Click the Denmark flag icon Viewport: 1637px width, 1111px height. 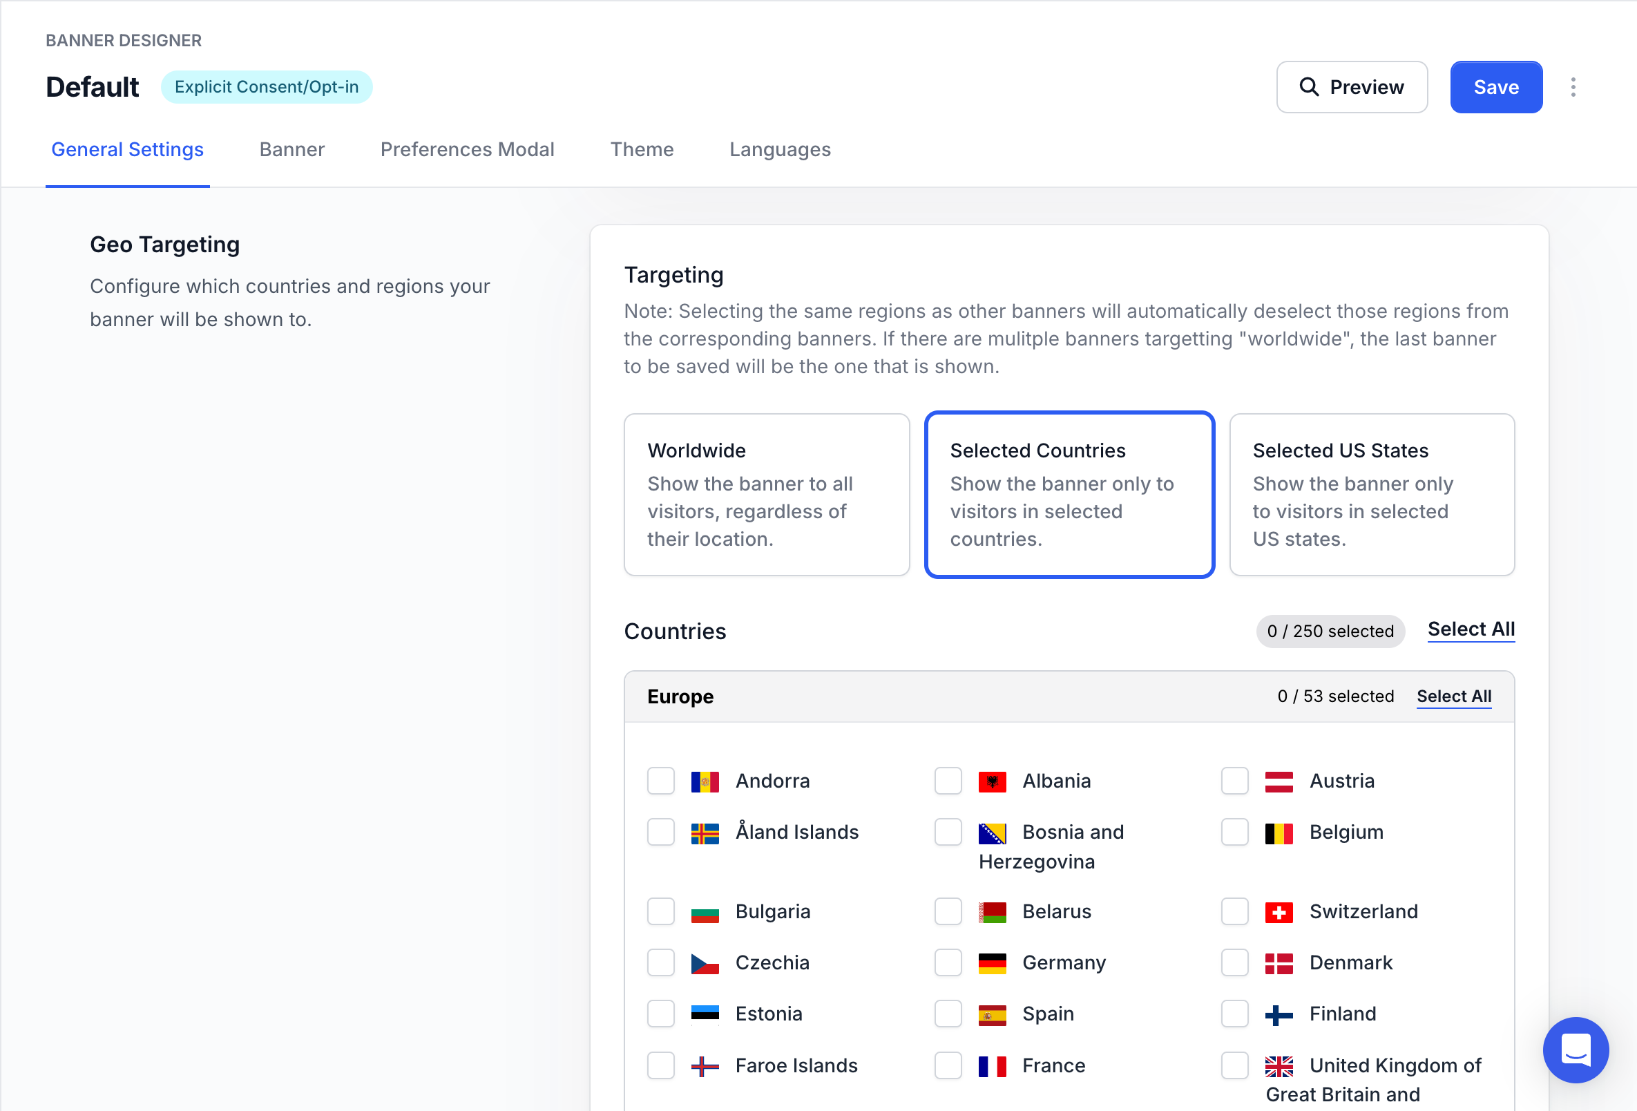(x=1279, y=963)
